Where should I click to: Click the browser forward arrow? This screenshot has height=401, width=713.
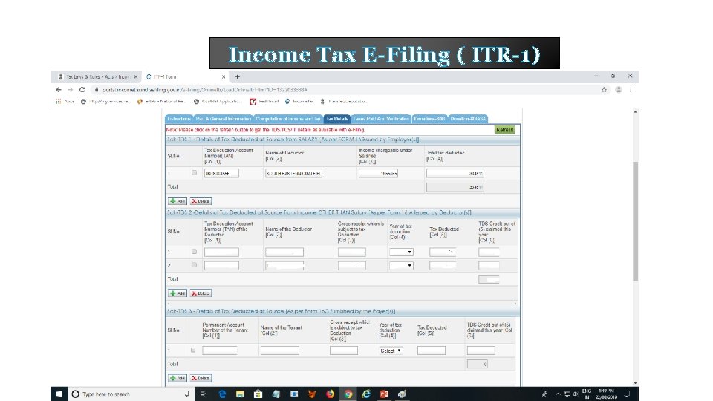tap(70, 90)
